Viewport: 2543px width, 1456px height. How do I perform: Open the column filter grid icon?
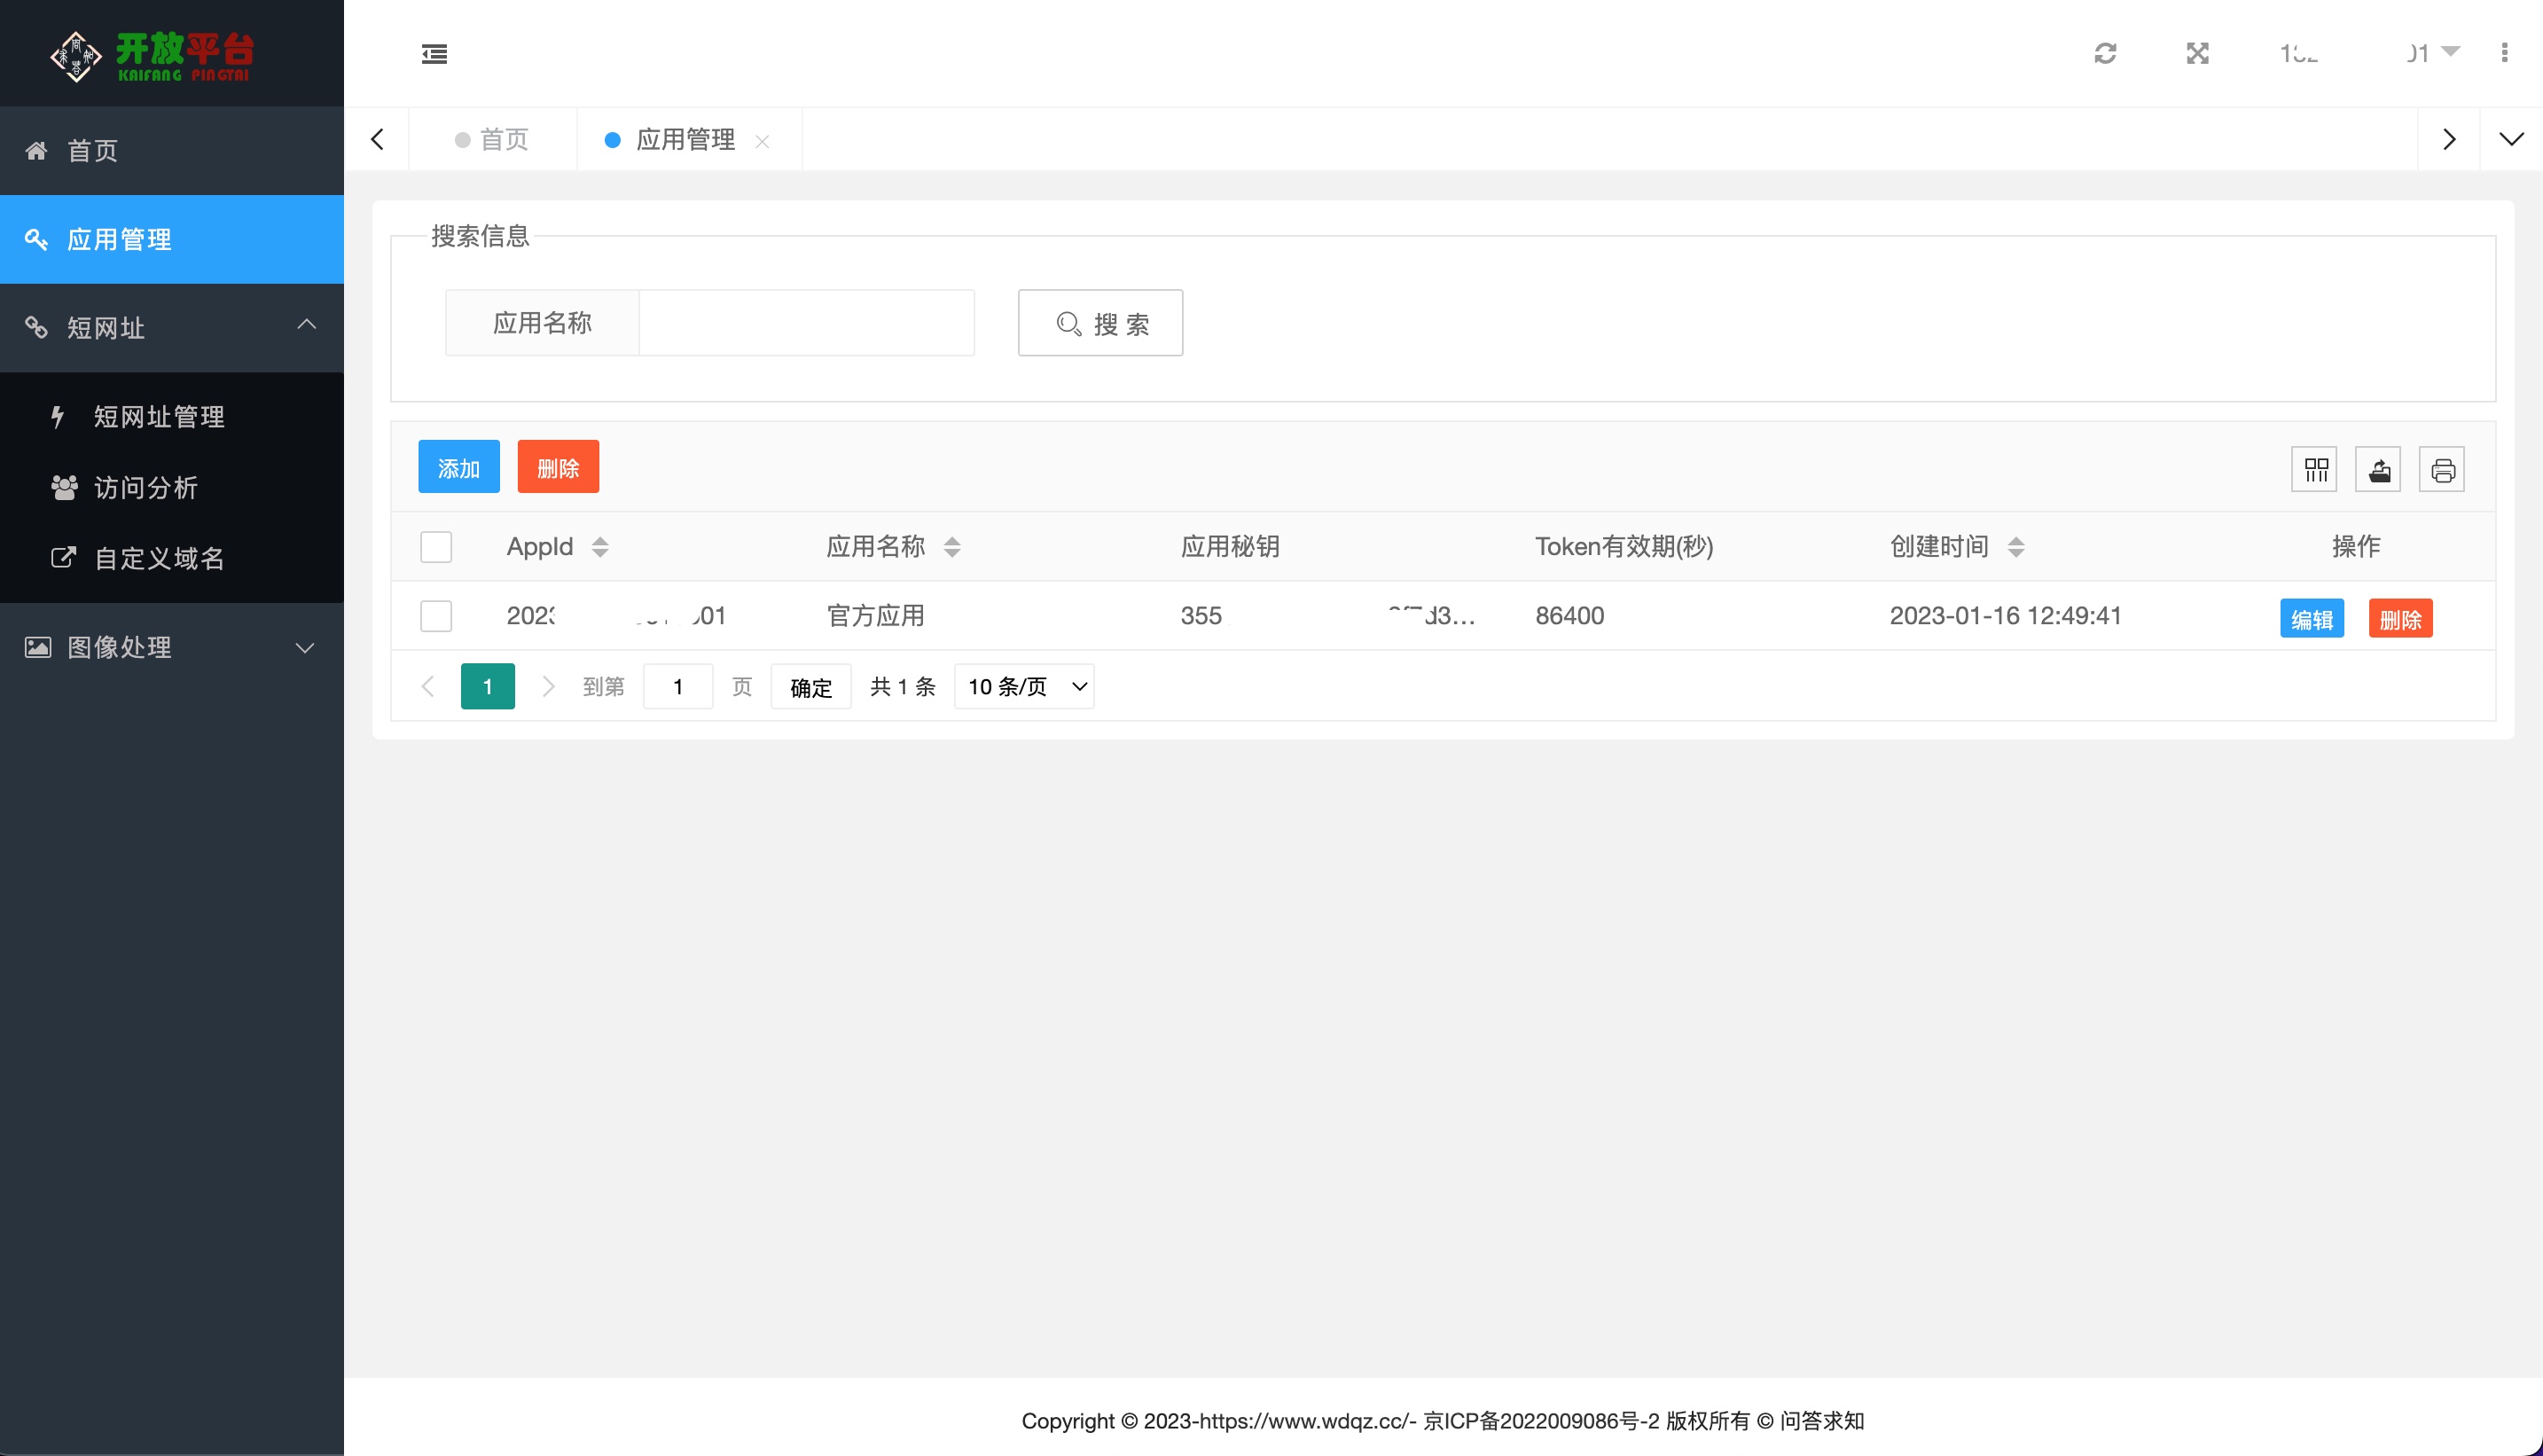tap(2315, 470)
